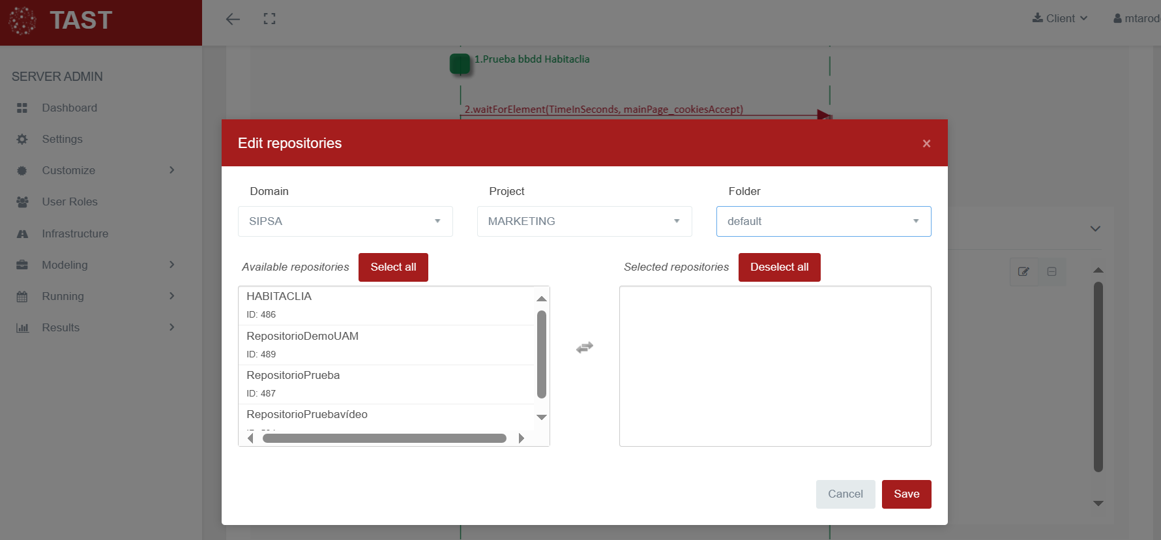This screenshot has height=540, width=1161.
Task: Open the Running menu item
Action: point(63,296)
